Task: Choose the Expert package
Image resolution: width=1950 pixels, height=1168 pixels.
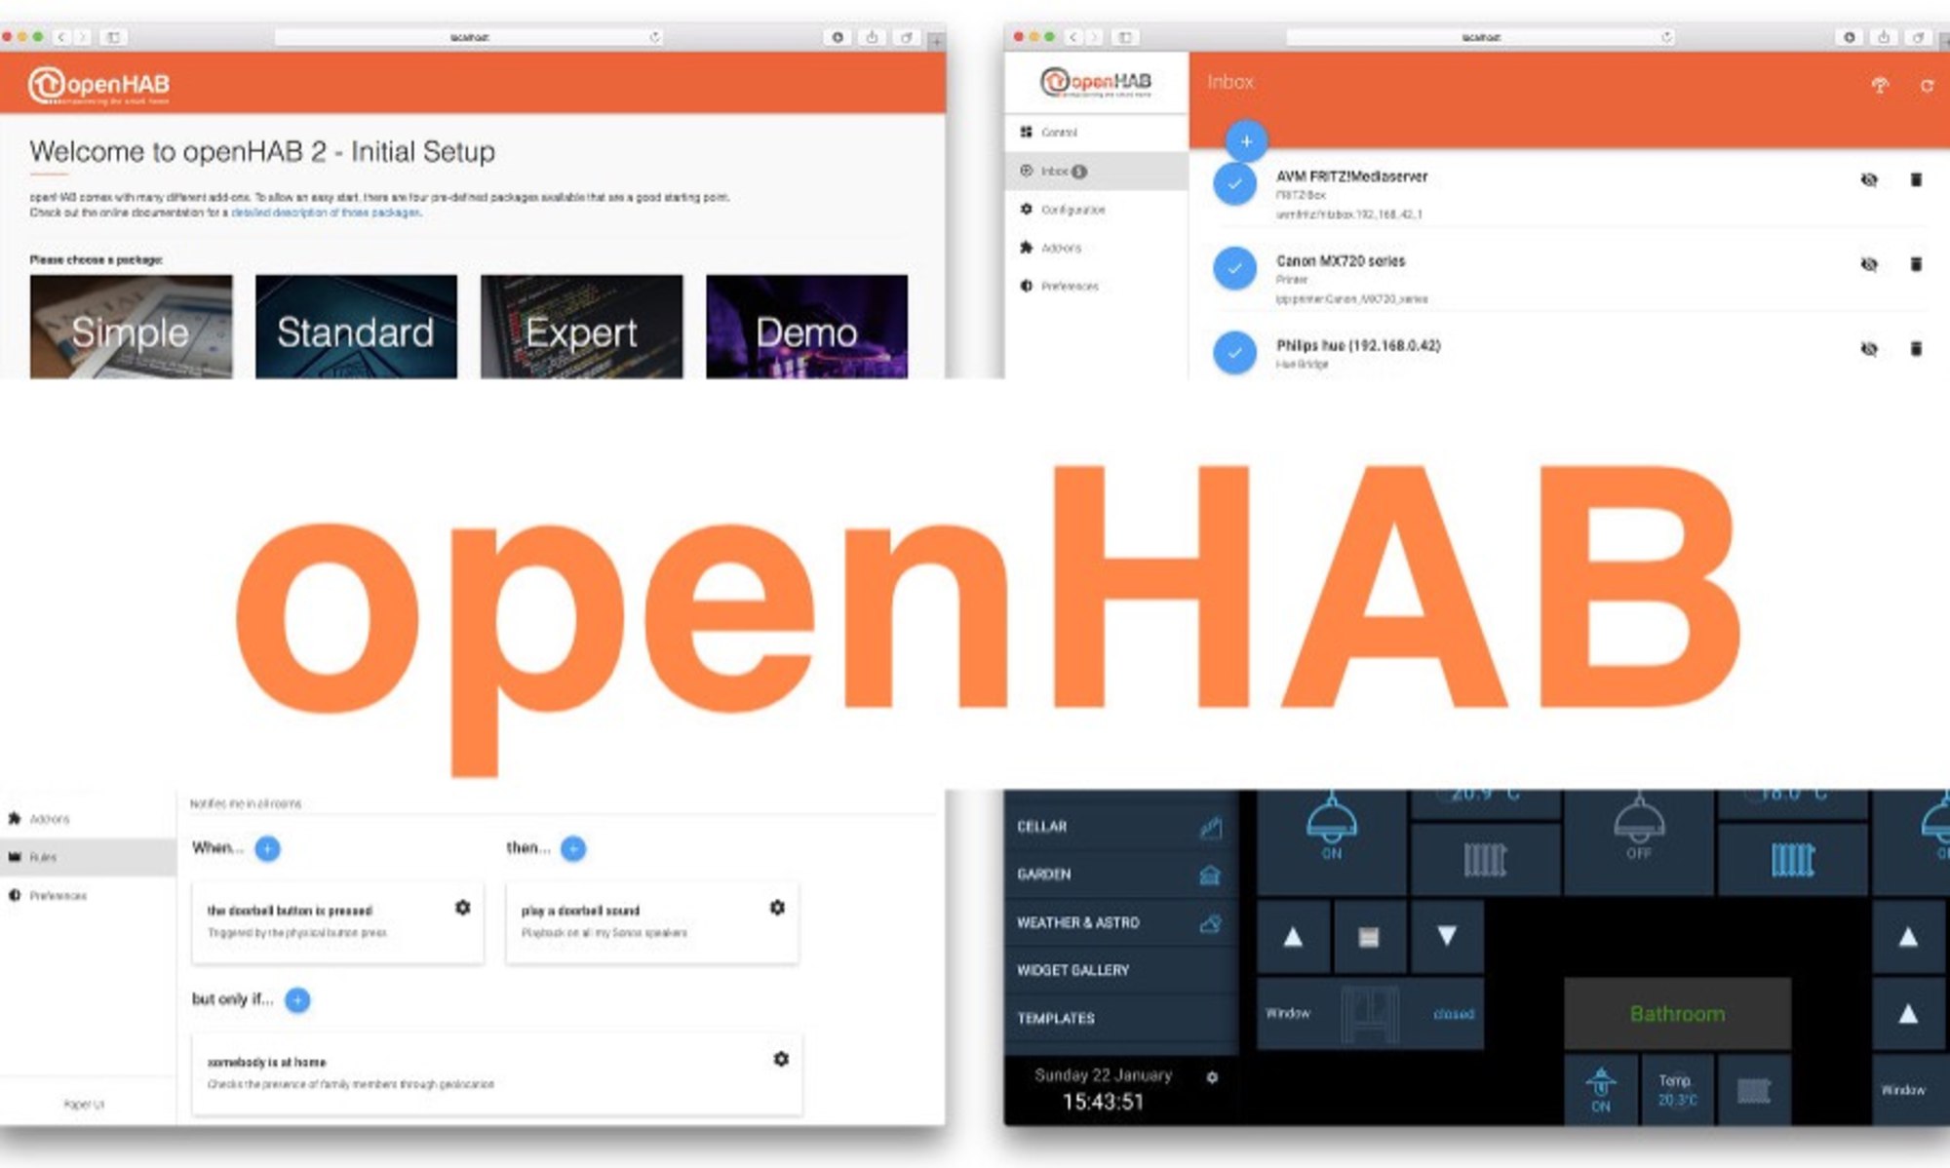Action: pyautogui.click(x=581, y=327)
